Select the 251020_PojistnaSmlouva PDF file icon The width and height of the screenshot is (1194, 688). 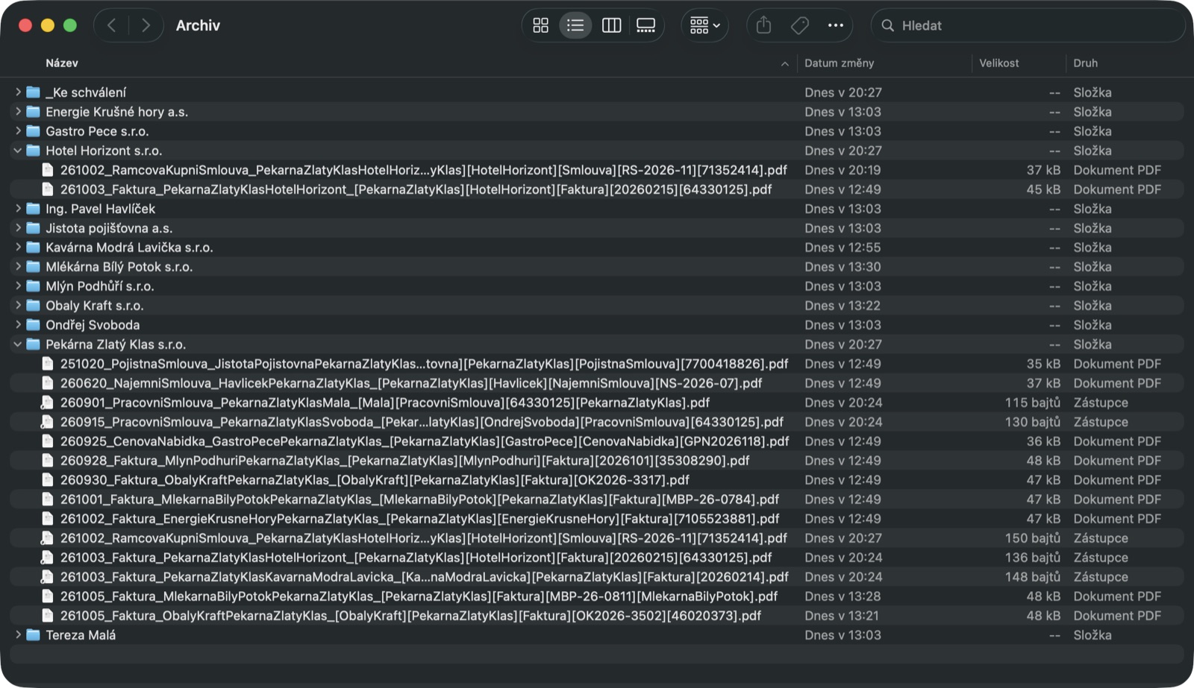tap(48, 364)
